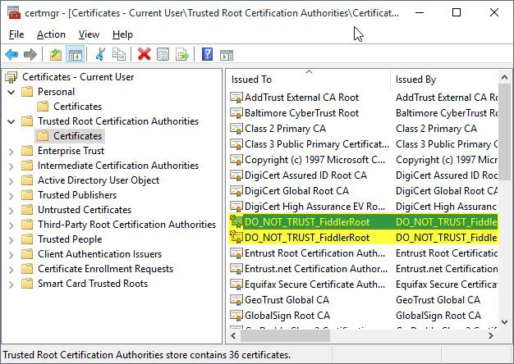Click Certificates - Current User root icon
514x364 pixels.
point(11,77)
